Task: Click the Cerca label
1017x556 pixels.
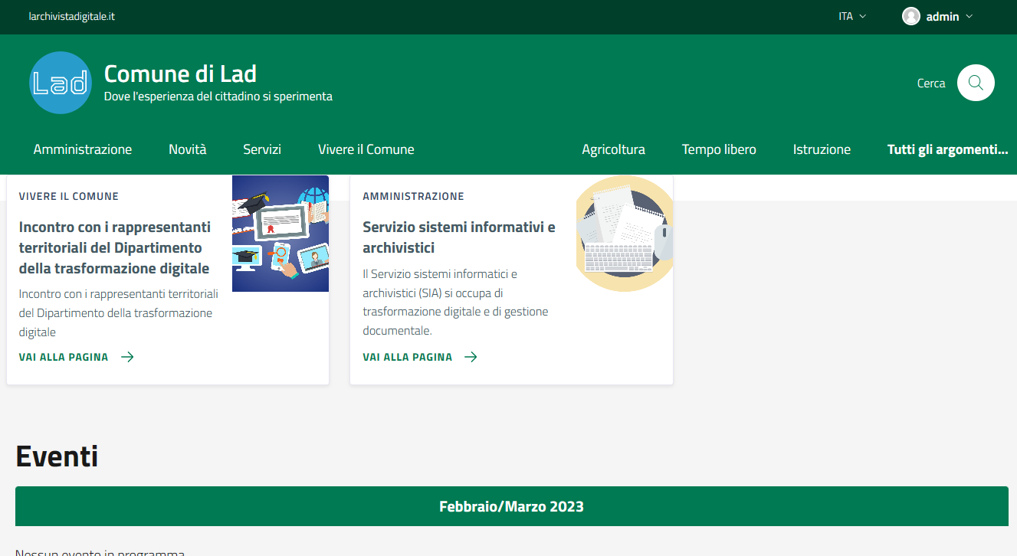Action: (x=931, y=83)
